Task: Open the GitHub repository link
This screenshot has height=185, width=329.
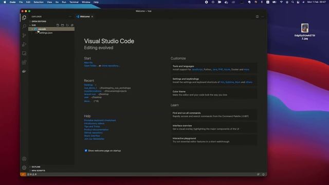Action: [94, 133]
